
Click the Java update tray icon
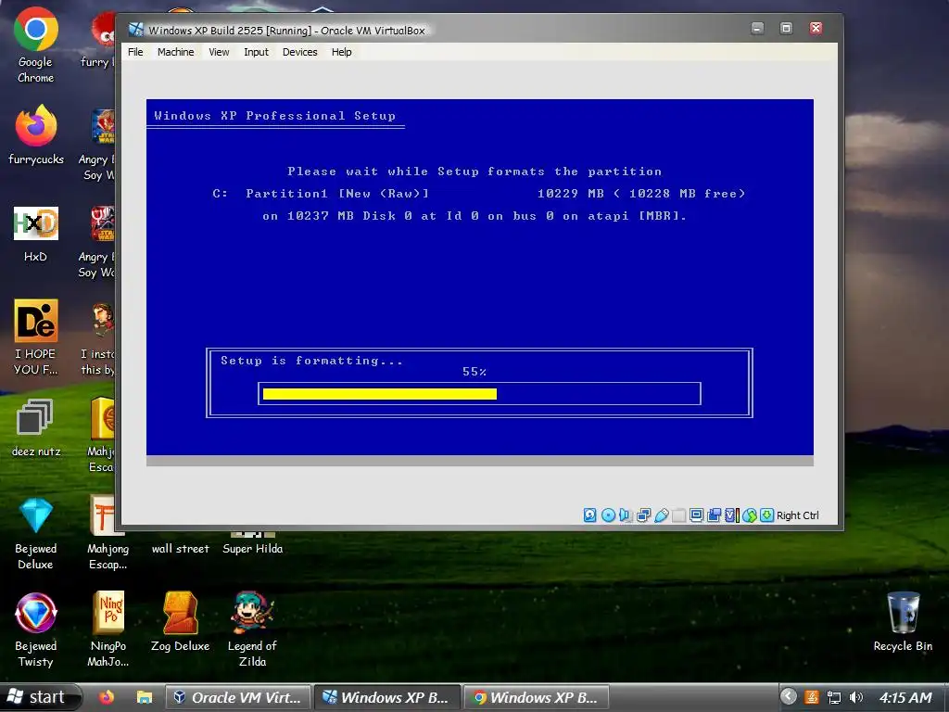click(812, 697)
